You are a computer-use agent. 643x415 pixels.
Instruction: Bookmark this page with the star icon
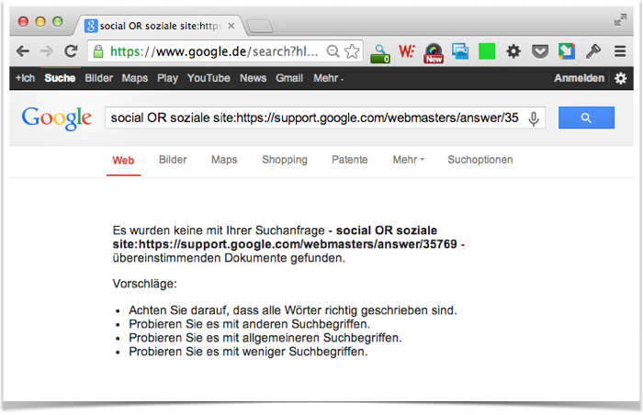pos(352,51)
